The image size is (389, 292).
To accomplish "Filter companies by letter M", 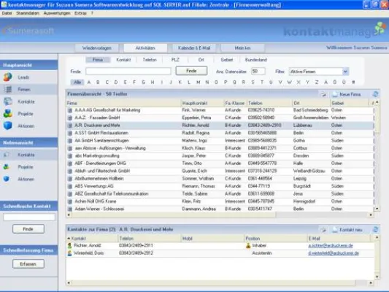I will pyautogui.click(x=199, y=82).
